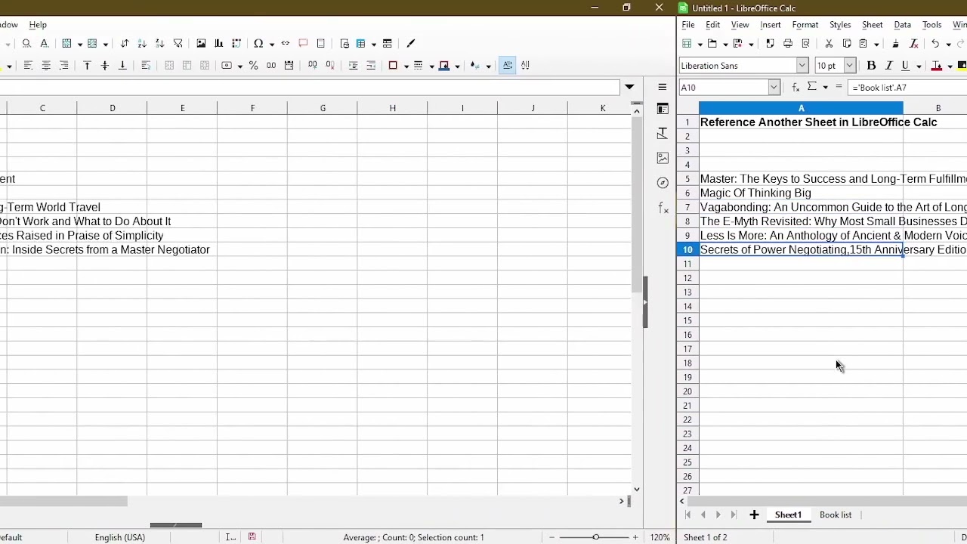Open the Sidebar Gallery icon
967x544 pixels.
click(663, 158)
